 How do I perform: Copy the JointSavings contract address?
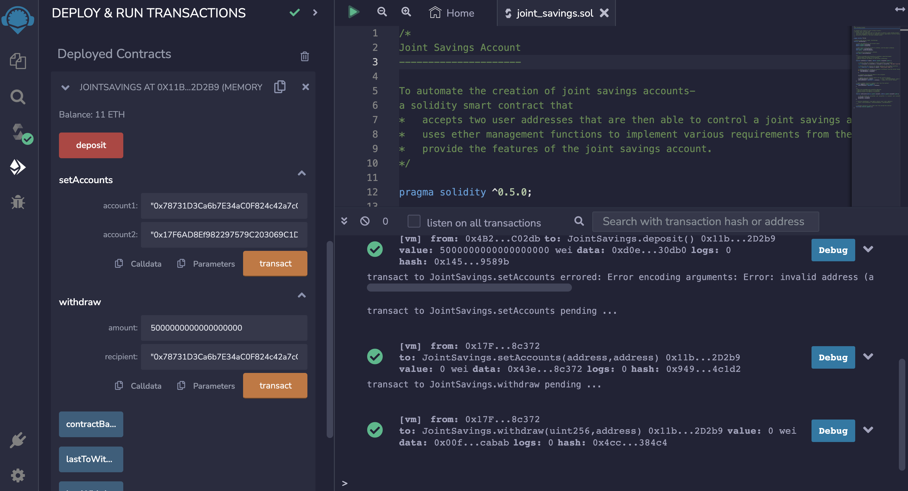tap(280, 87)
